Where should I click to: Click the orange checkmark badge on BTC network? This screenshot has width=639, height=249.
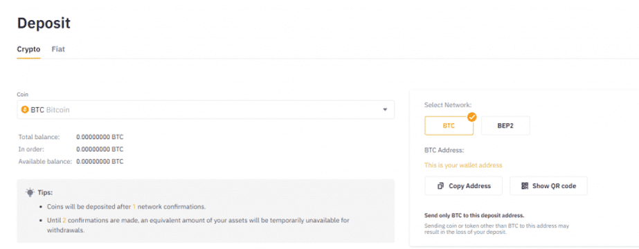(x=472, y=118)
